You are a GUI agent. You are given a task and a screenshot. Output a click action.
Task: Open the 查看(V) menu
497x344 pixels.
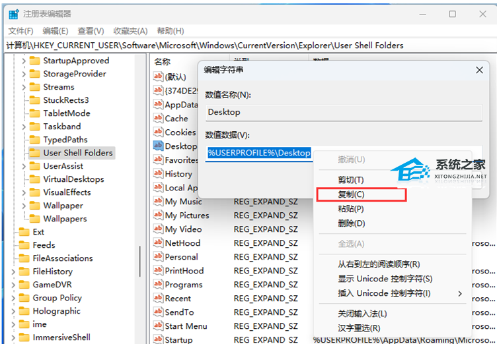(91, 31)
